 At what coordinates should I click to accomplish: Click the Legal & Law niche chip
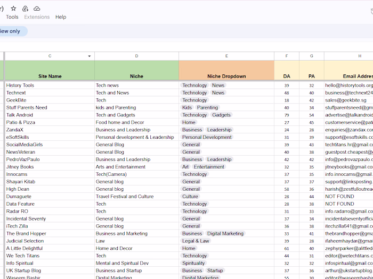196,241
